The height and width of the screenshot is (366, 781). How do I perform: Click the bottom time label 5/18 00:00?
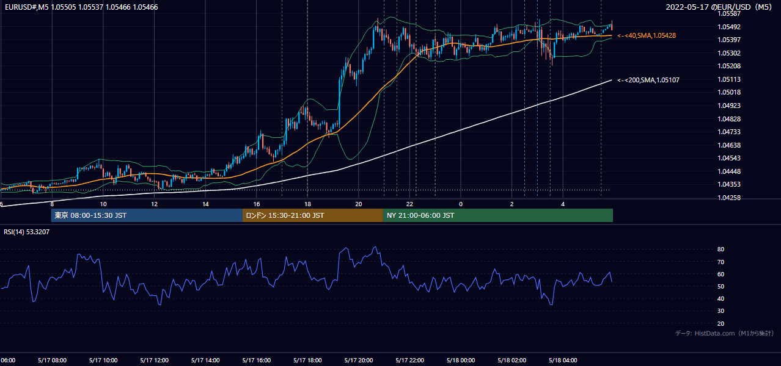point(461,361)
